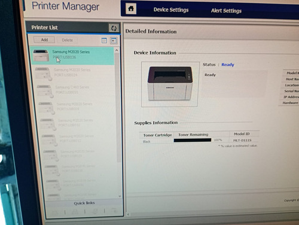Click the Home icon in the top bar

pyautogui.click(x=131, y=9)
